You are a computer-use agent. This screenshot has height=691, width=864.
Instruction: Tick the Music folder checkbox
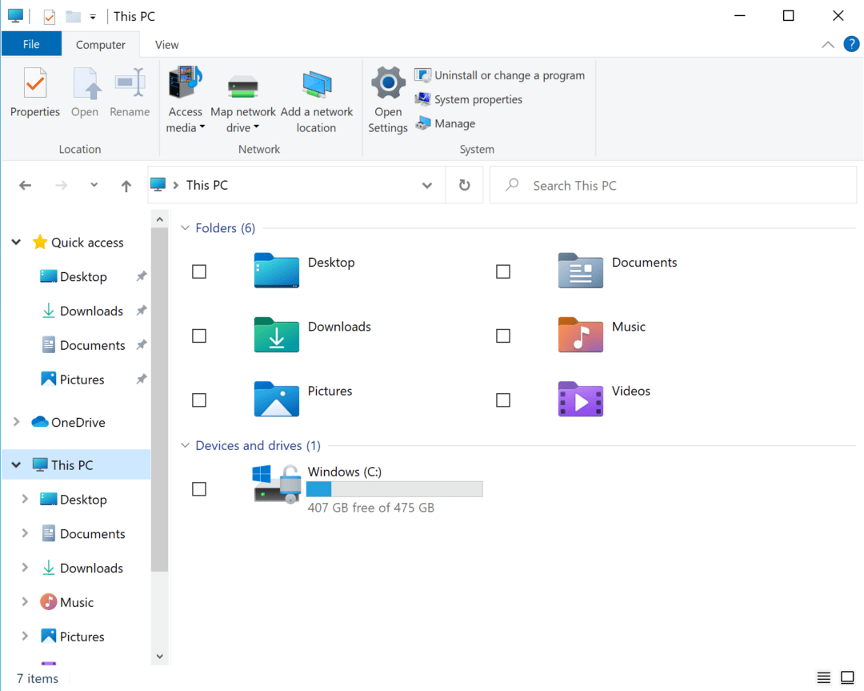click(x=503, y=335)
